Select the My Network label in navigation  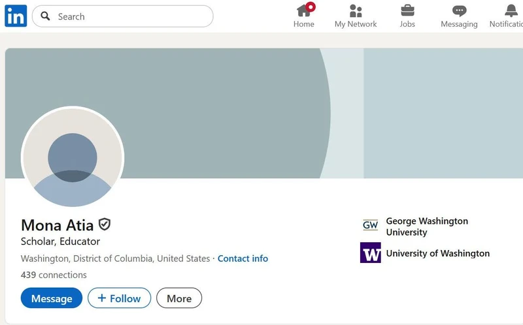(356, 24)
